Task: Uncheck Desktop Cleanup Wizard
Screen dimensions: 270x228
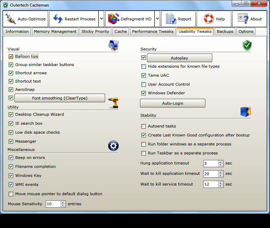Action: [x=11, y=114]
